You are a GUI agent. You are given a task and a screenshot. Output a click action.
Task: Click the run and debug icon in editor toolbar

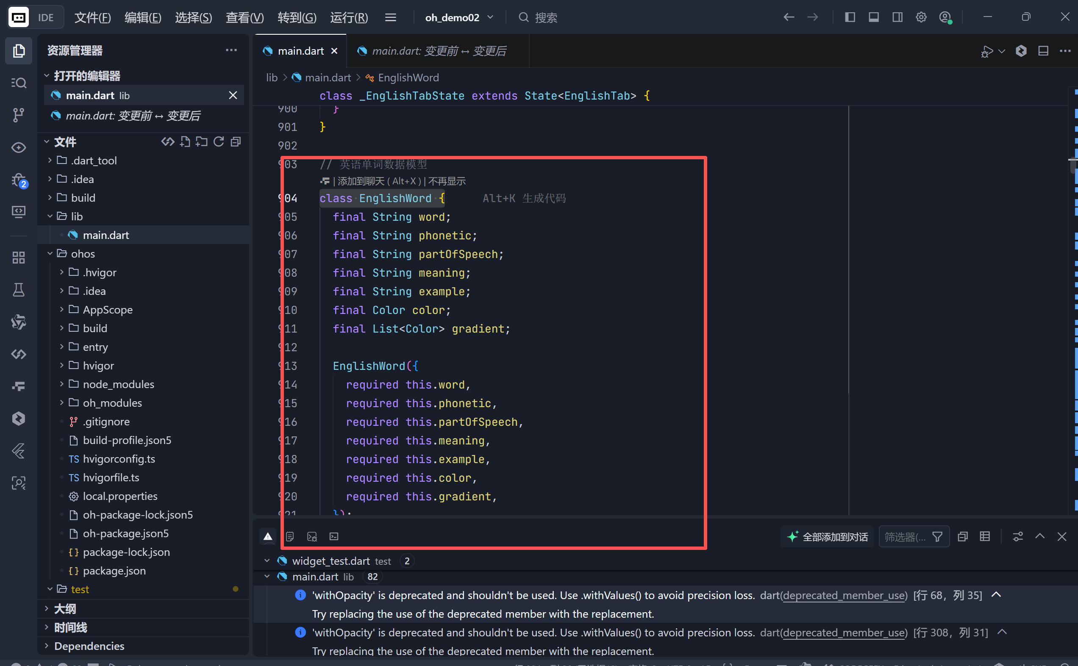pyautogui.click(x=986, y=51)
